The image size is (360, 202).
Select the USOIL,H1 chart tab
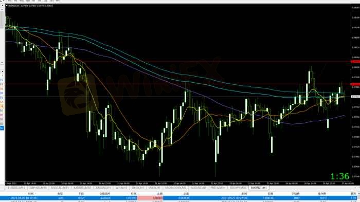pos(154,188)
